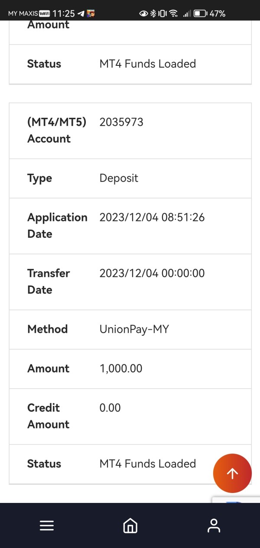Tap the battery icon showing 47%

[200, 14]
